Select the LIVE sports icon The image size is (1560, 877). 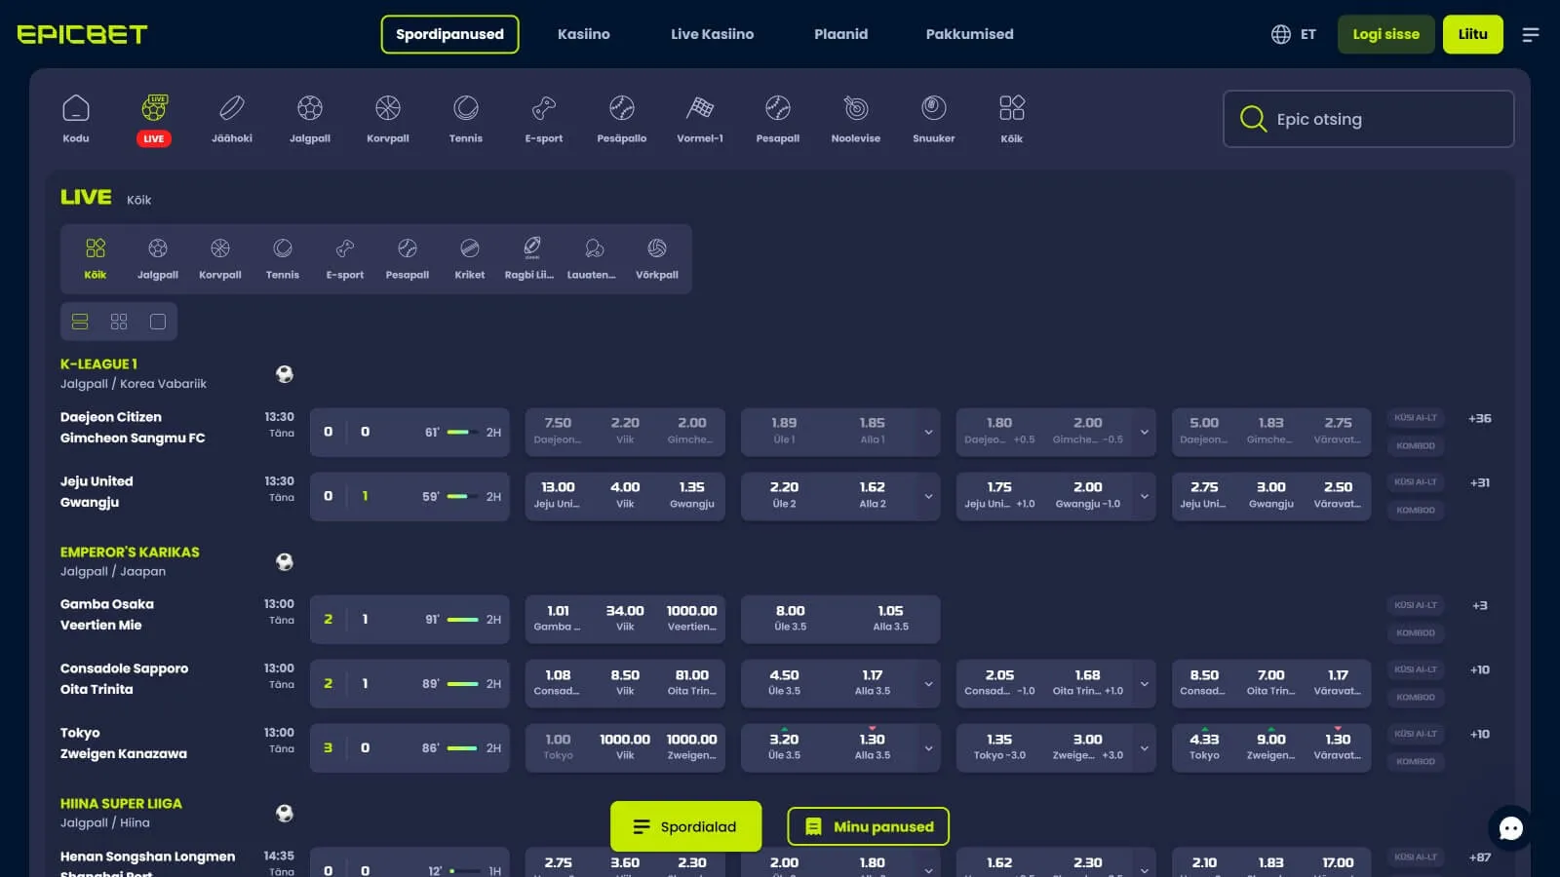click(154, 119)
